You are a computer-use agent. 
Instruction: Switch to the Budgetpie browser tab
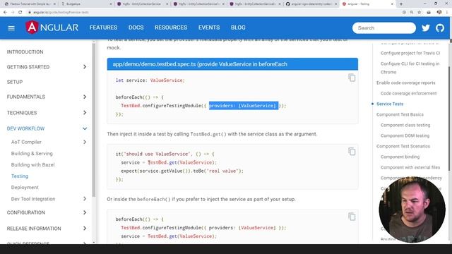click(x=86, y=4)
